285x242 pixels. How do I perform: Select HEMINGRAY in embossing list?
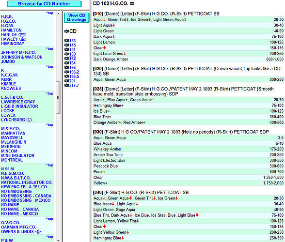click(x=13, y=44)
